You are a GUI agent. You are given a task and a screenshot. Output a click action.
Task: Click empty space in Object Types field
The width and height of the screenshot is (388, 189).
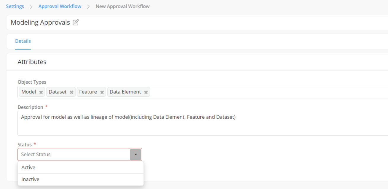coord(267,92)
